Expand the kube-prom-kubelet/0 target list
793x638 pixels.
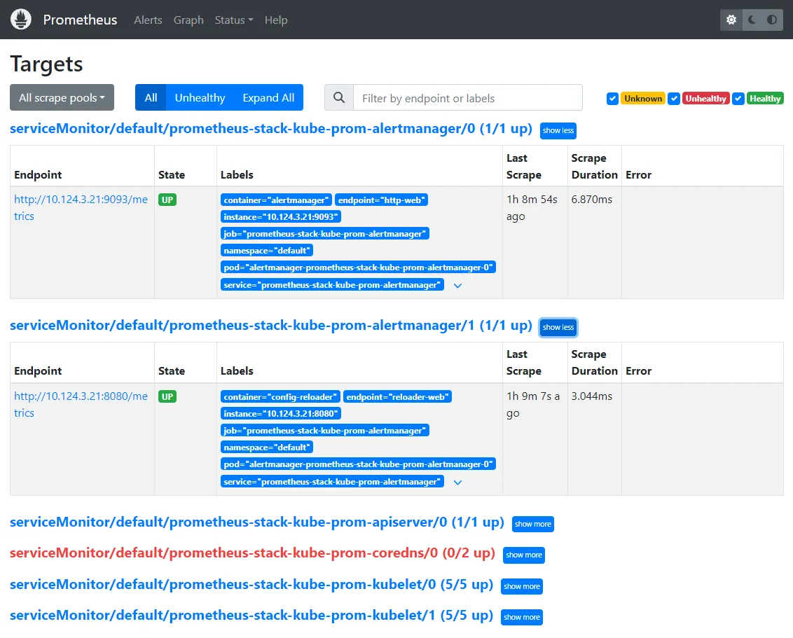point(522,586)
